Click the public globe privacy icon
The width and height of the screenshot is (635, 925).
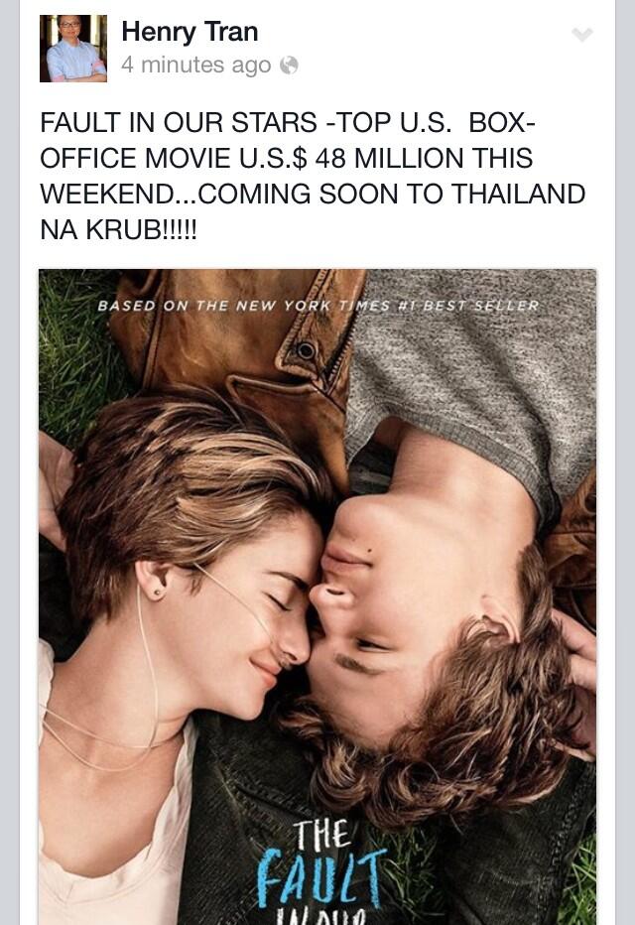coord(289,65)
